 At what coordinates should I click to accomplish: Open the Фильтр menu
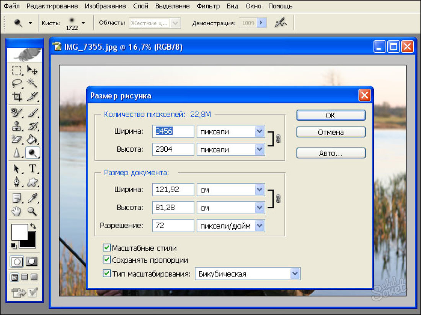tap(208, 6)
